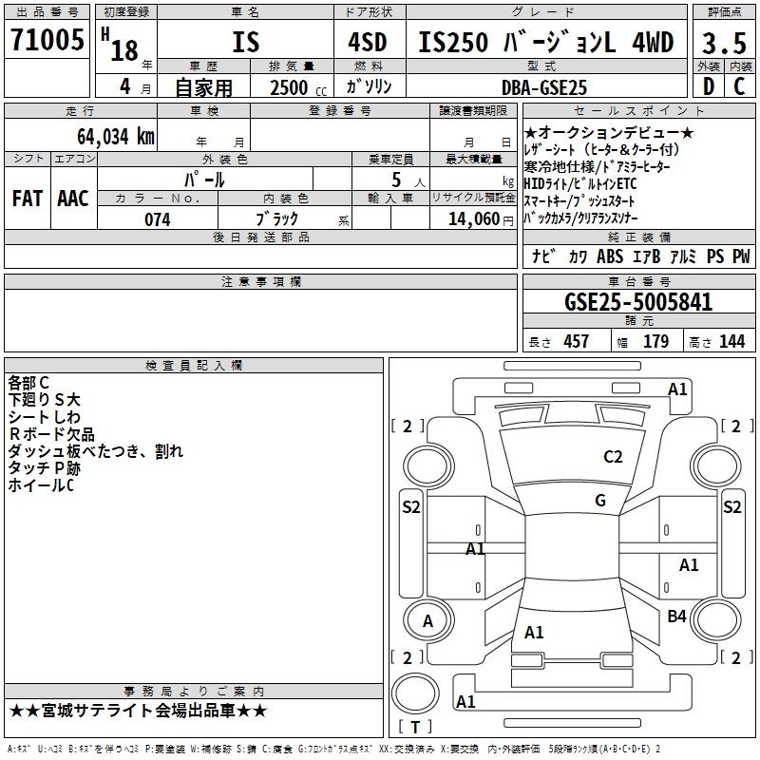760x760 pixels.
Task: Click the PS equipment entry
Action: pos(715,256)
